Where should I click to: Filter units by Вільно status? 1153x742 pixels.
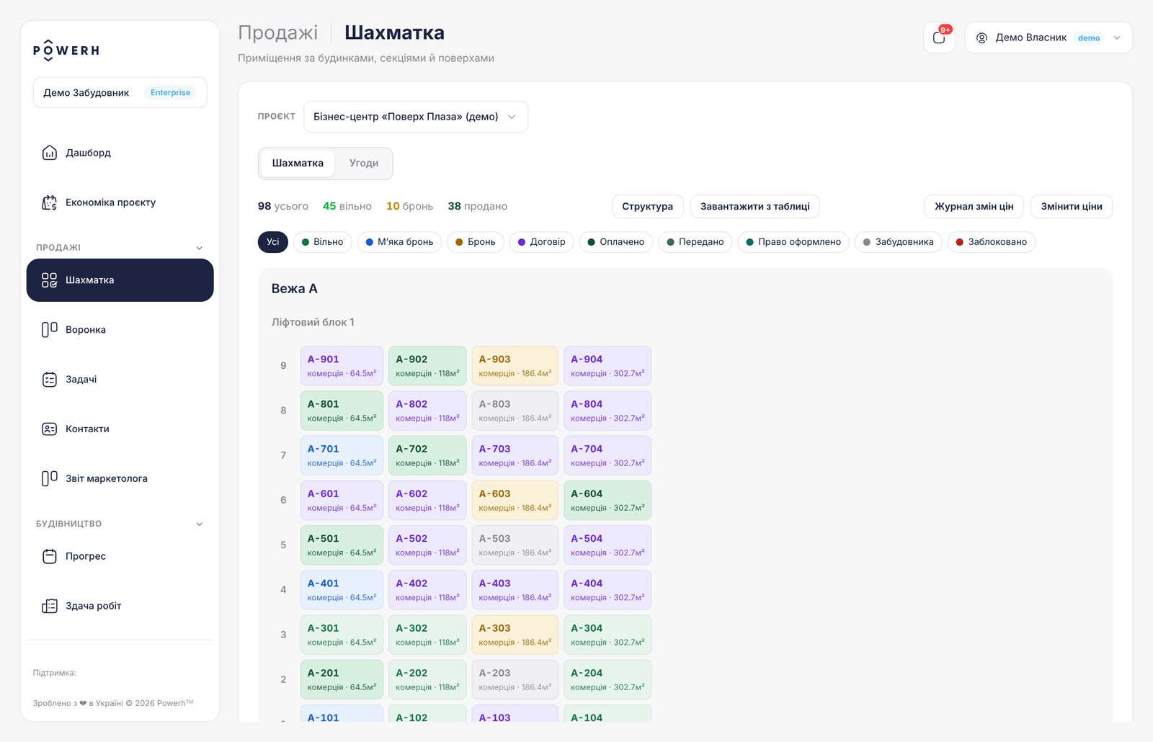(322, 242)
